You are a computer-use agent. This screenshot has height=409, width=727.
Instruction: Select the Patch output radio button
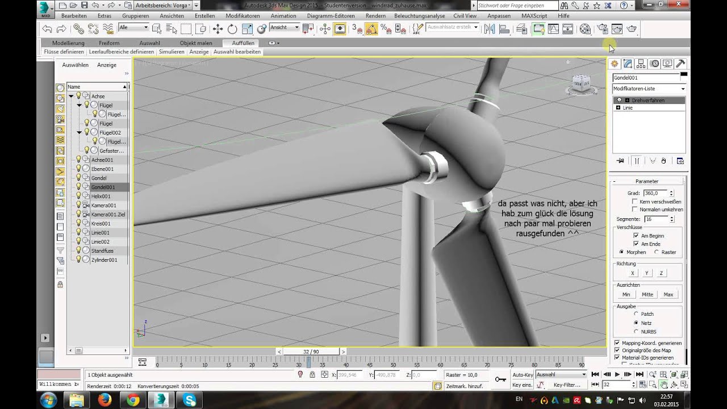(x=636, y=314)
